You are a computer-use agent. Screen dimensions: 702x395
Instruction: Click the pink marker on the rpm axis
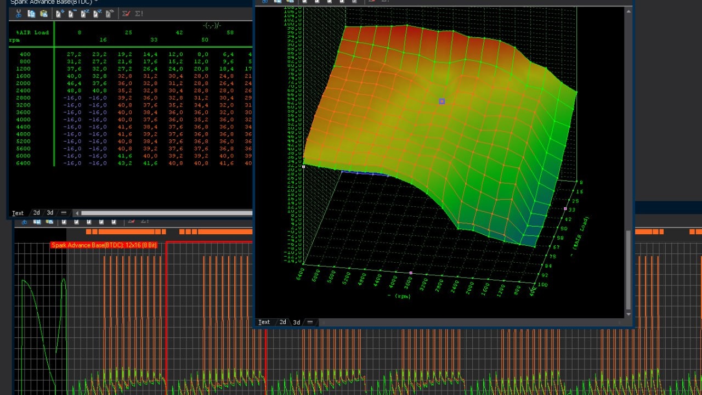click(411, 273)
